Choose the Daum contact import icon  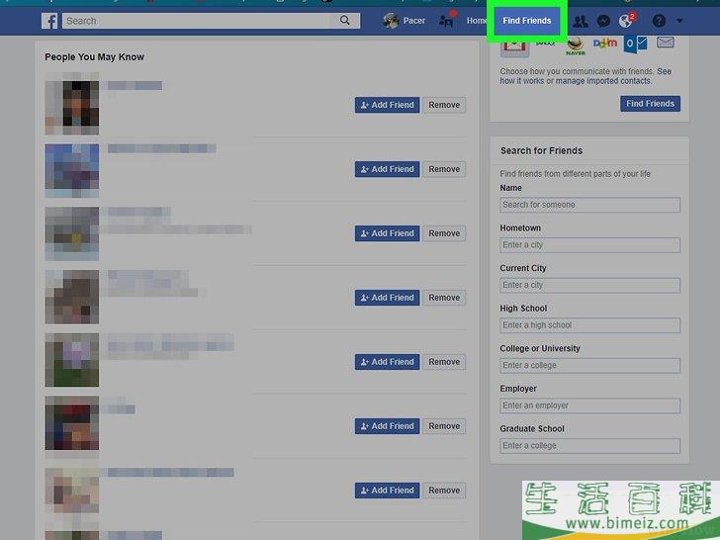tap(604, 44)
